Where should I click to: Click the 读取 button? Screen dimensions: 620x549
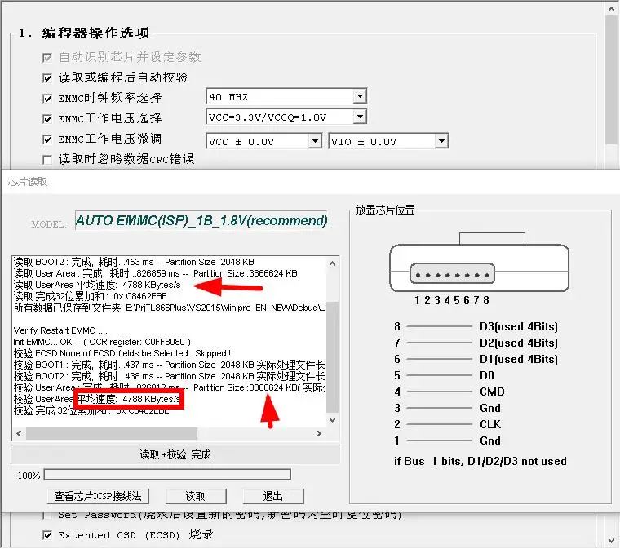pos(196,496)
